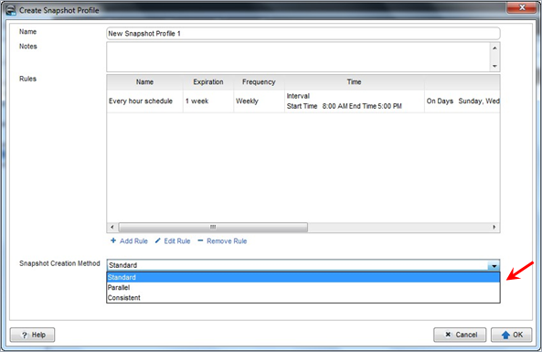Screen dimensions: 542x352
Task: Open the Snapshot Creation Method dropdown arrow
Action: [x=494, y=265]
